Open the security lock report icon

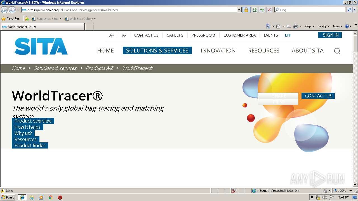[x=246, y=10]
